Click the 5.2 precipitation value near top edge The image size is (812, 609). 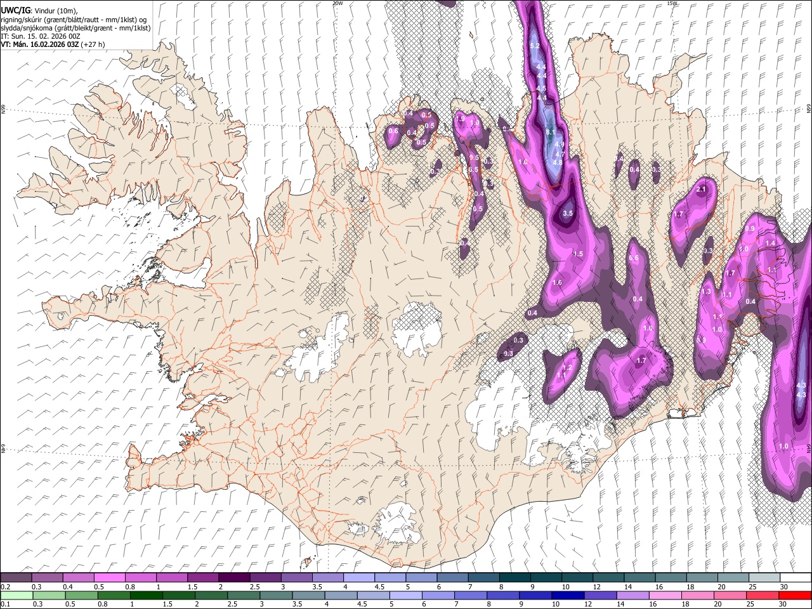pyautogui.click(x=534, y=46)
